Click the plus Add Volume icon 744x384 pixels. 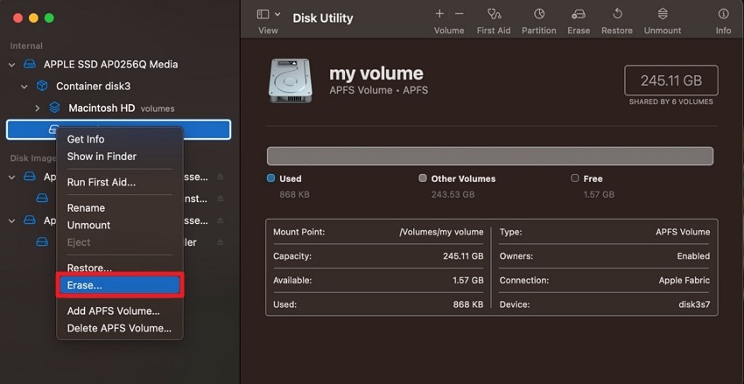coord(439,14)
